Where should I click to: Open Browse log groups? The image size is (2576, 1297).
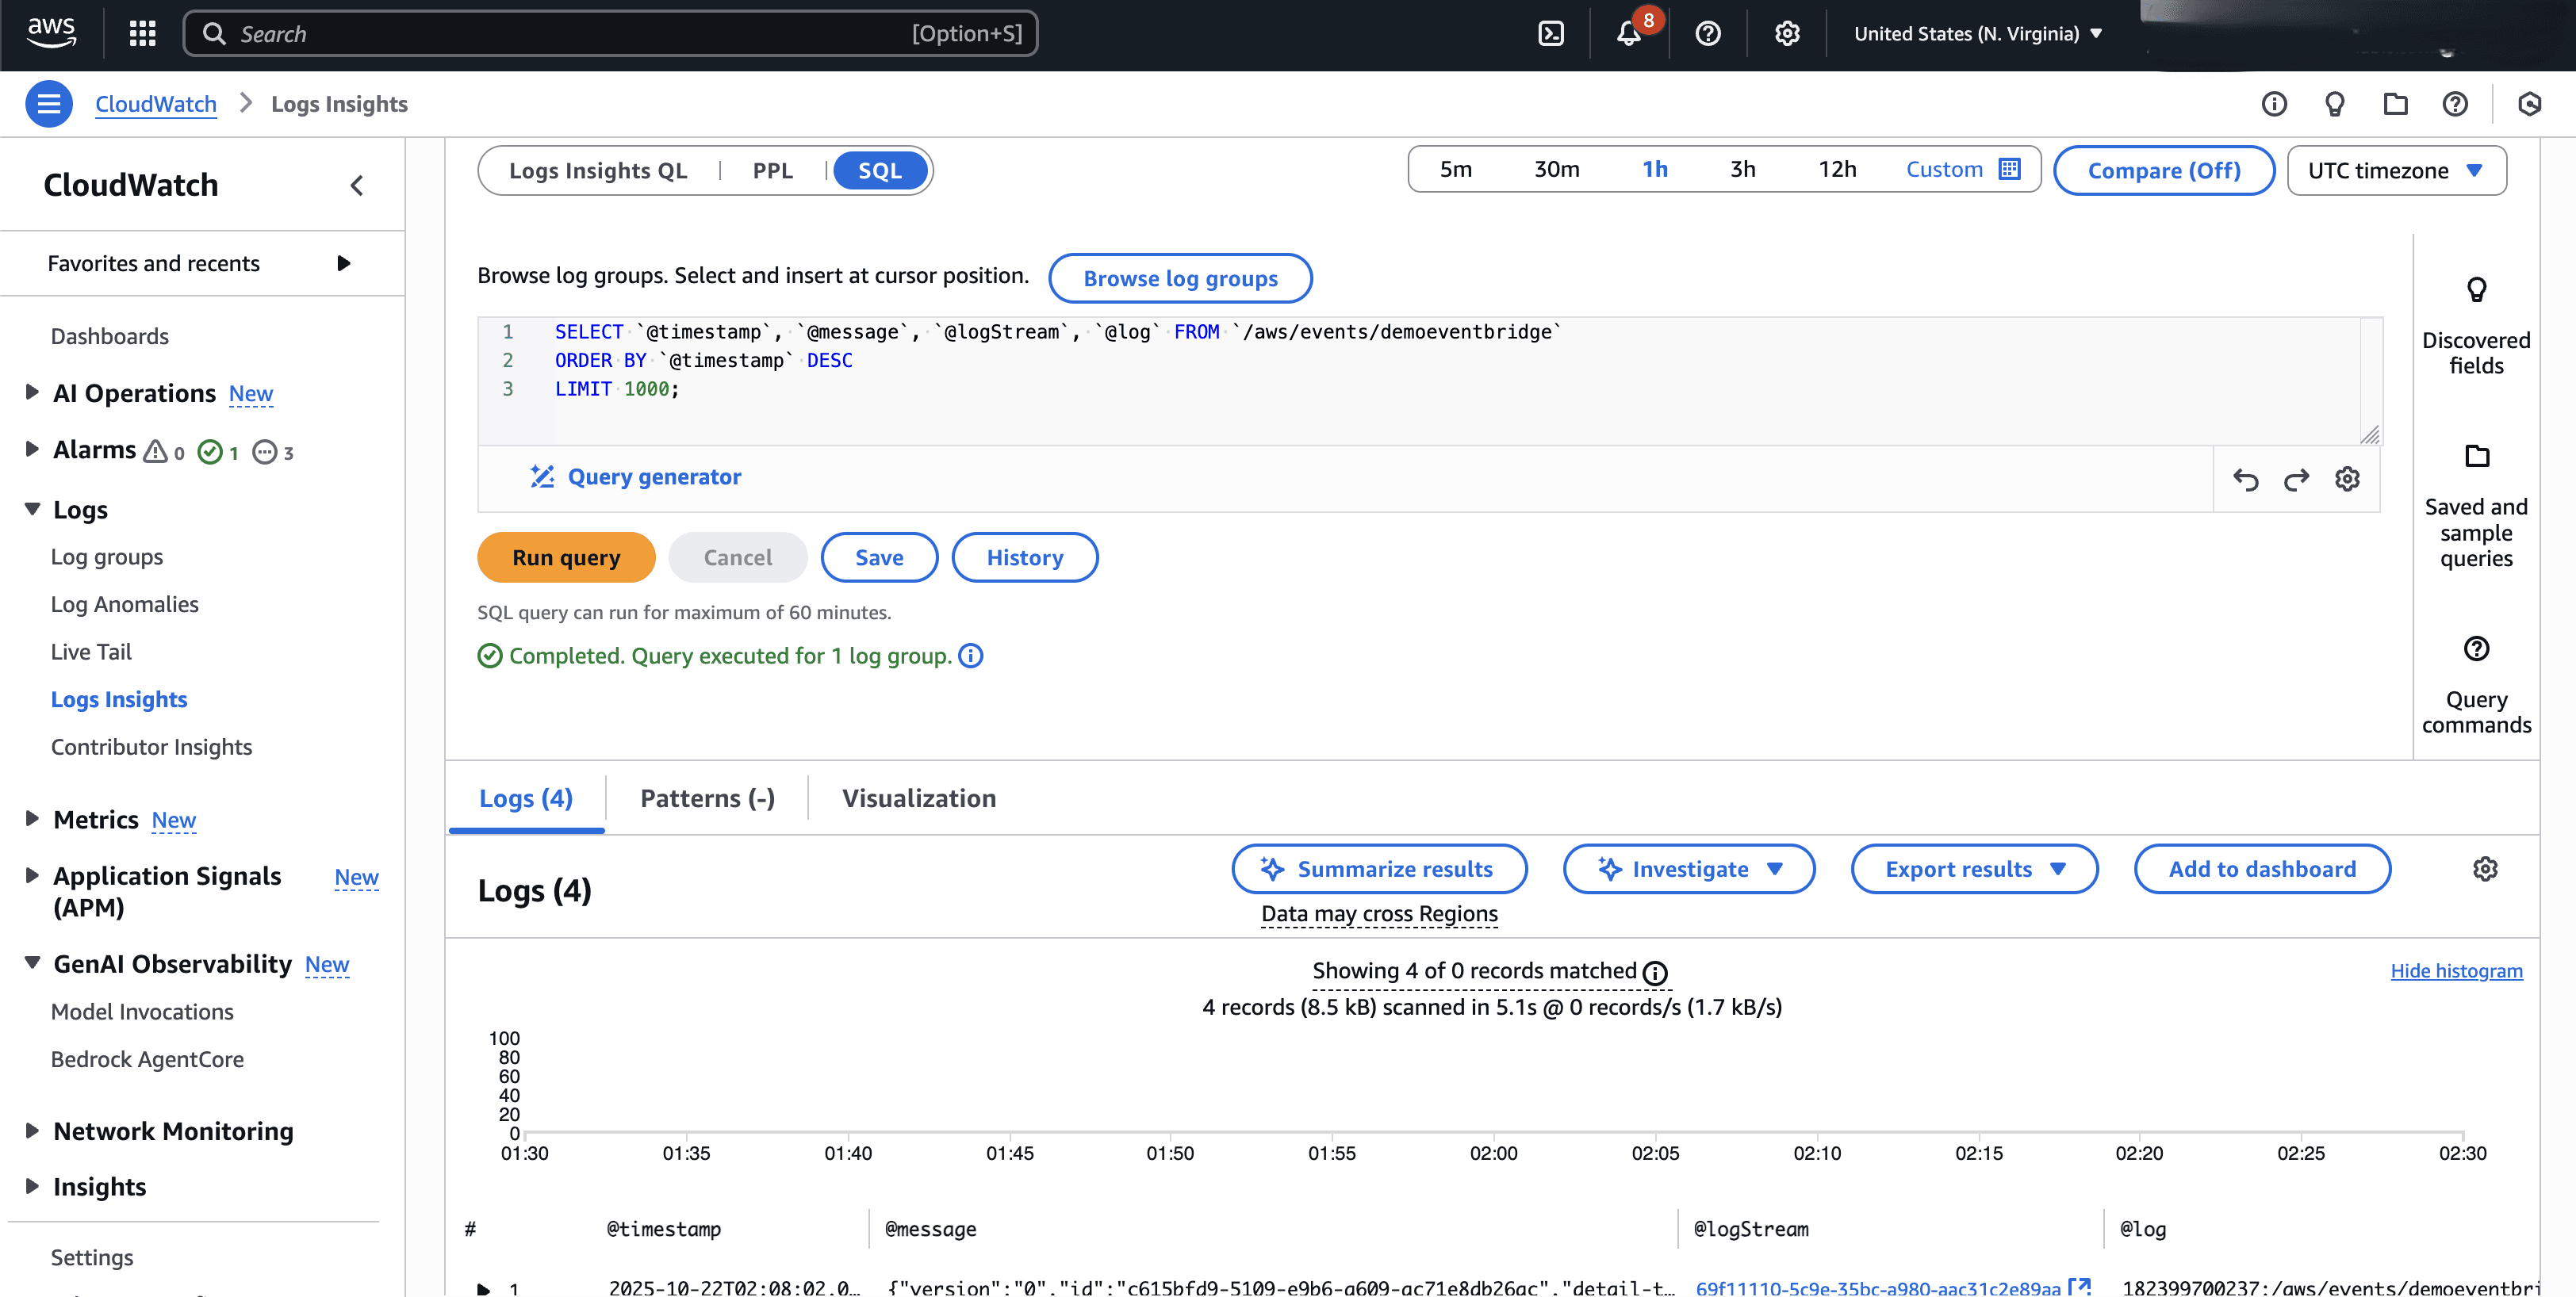coord(1180,279)
